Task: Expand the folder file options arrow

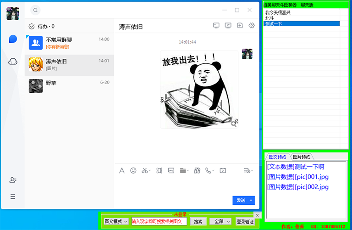Action: coord(188,171)
